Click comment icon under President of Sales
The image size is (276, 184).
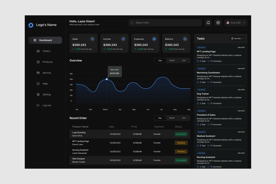(208, 125)
